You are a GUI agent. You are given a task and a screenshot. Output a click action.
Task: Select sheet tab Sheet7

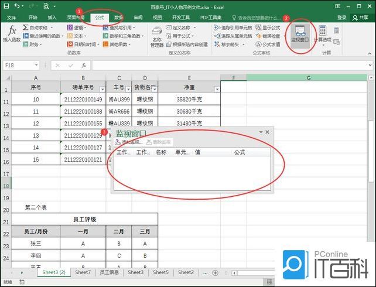click(83, 272)
